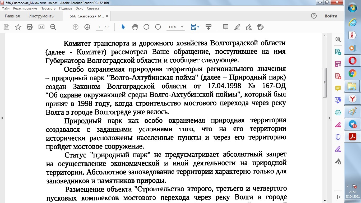Viewport: 361px width, 203px height.
Task: Open the Редактирование menu
Action: tap(25, 8)
